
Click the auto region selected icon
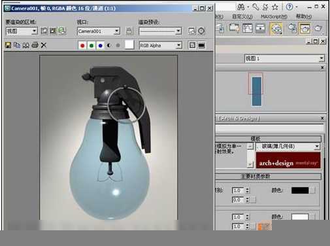pyautogui.click(x=53, y=31)
